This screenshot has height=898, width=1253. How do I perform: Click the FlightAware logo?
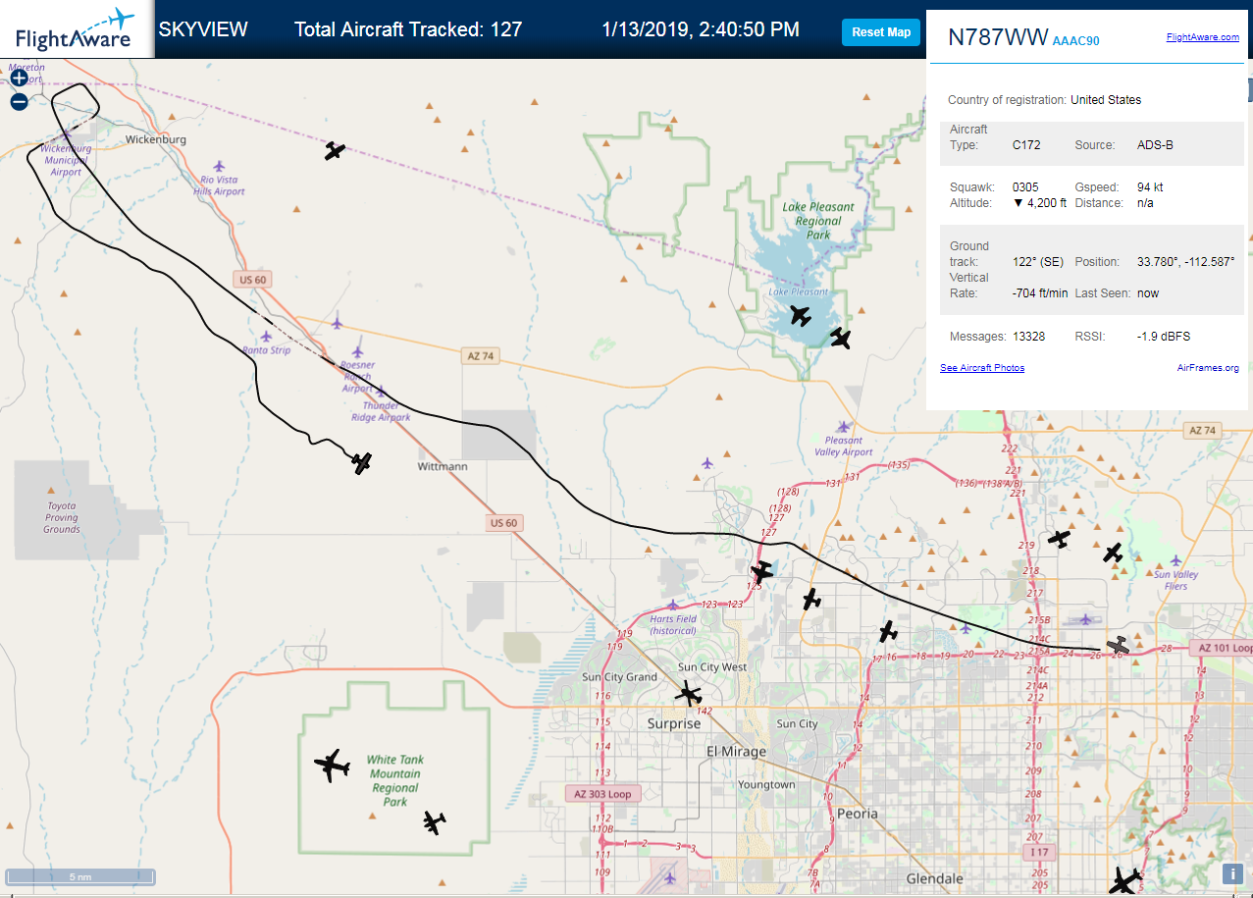tap(75, 29)
